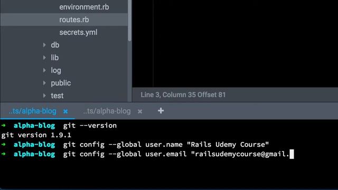
Task: Expand the public folder arrow
Action: (x=44, y=83)
